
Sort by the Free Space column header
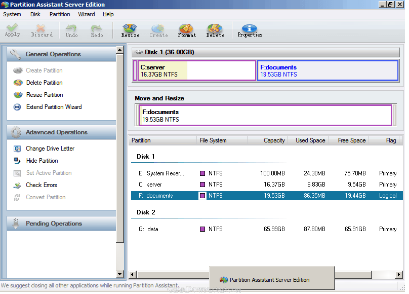pyautogui.click(x=348, y=140)
